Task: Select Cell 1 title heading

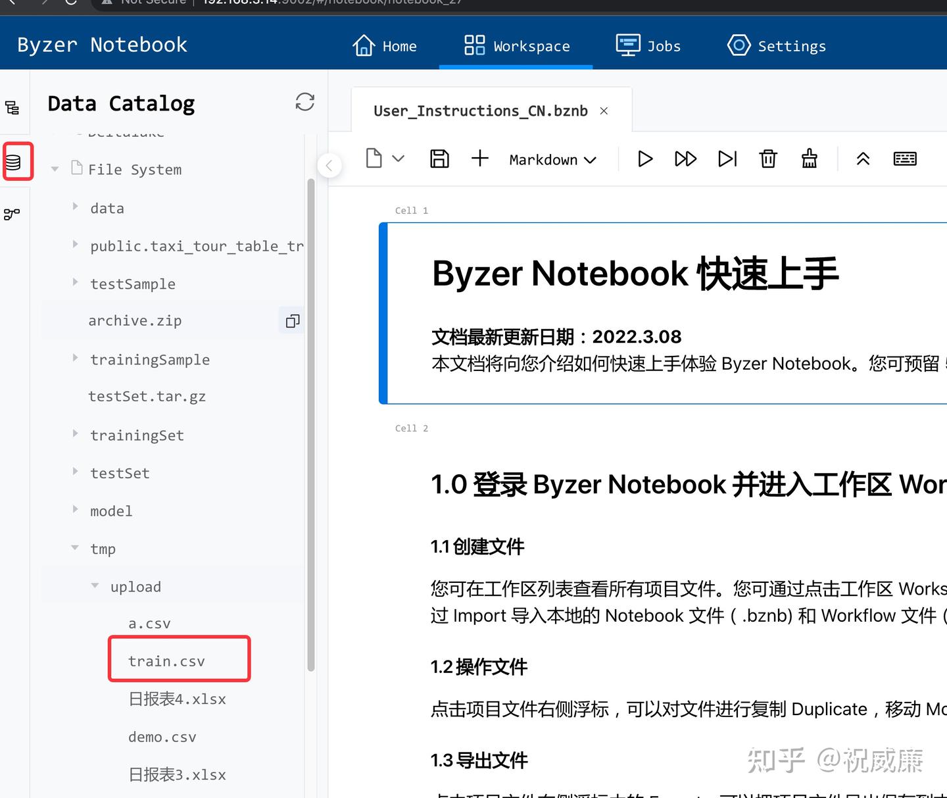Action: point(635,274)
